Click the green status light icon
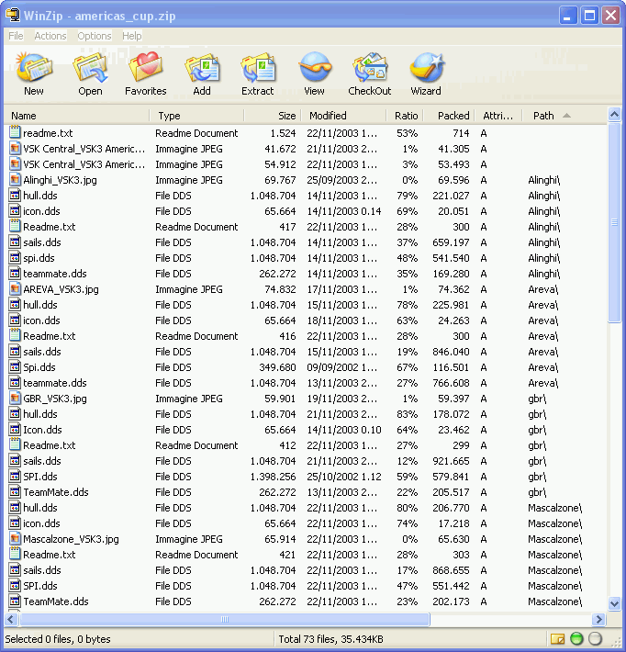 tap(576, 638)
